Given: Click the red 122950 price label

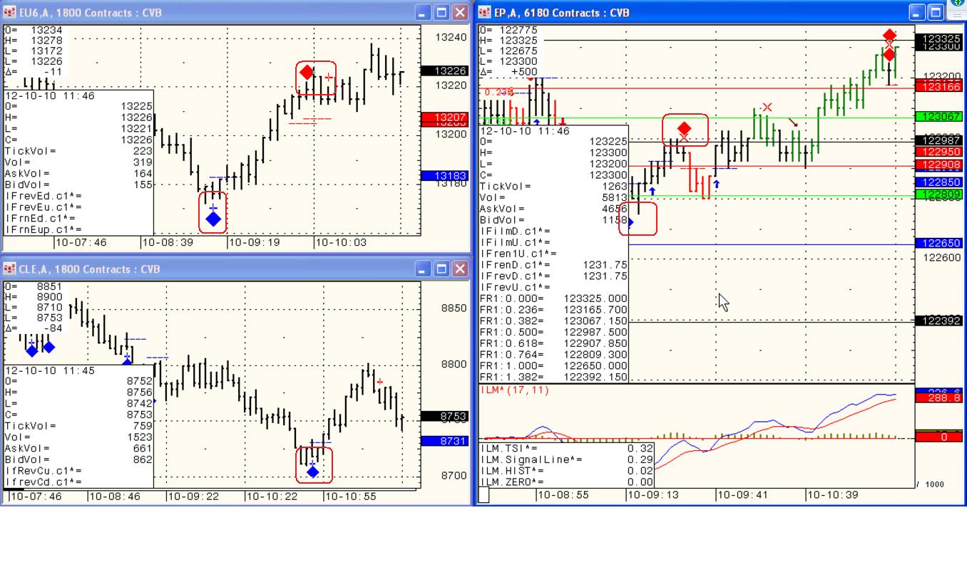Looking at the screenshot, I should coord(938,152).
